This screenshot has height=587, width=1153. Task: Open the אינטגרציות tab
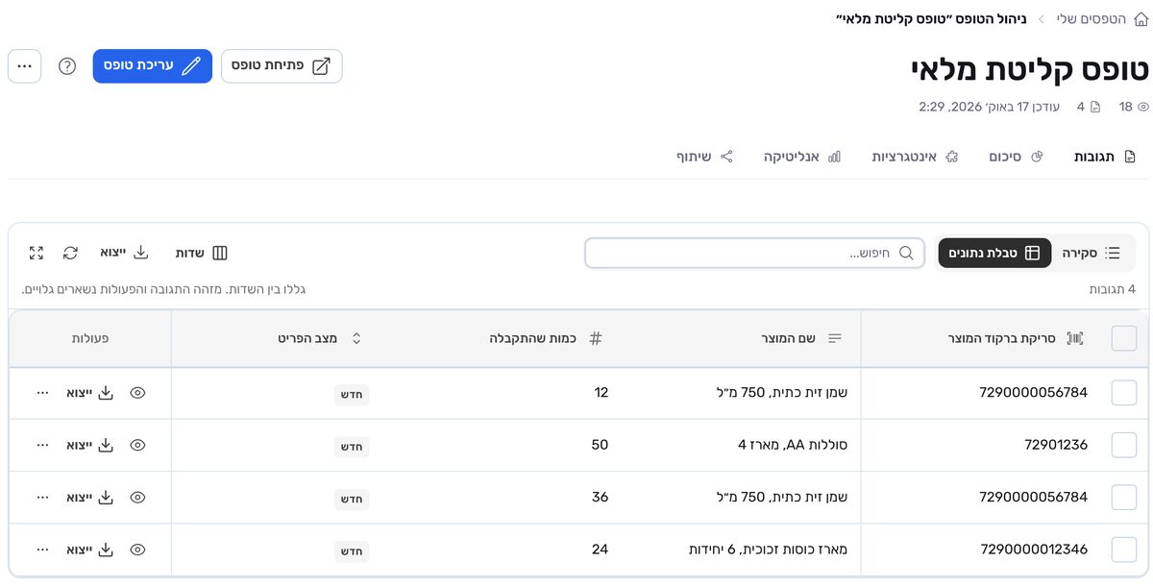(915, 157)
